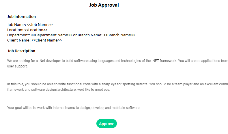228x134 pixels.
Task: Select the <<Client Name>> placeholder
Action: pos(47,40)
